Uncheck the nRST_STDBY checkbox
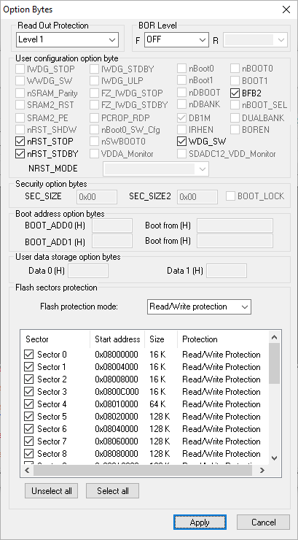 20,153
